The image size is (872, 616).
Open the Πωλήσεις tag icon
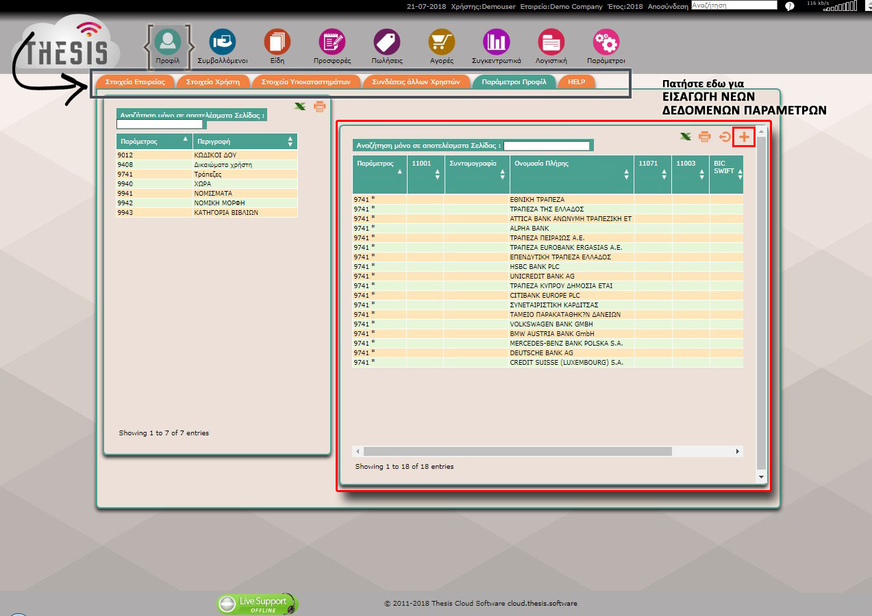[x=386, y=42]
